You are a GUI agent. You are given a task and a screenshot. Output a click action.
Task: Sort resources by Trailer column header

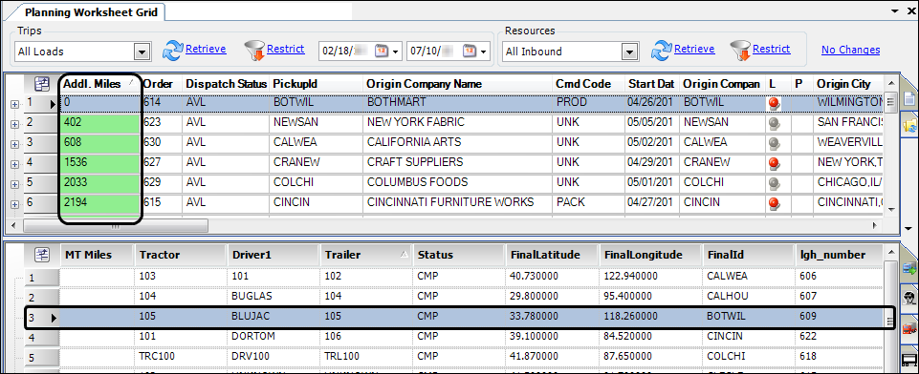point(366,255)
